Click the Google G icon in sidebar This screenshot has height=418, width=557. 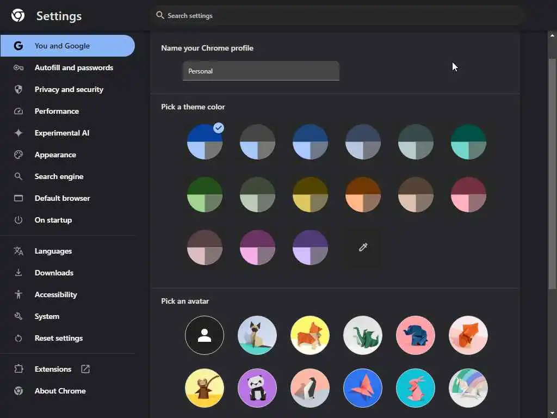pyautogui.click(x=18, y=46)
